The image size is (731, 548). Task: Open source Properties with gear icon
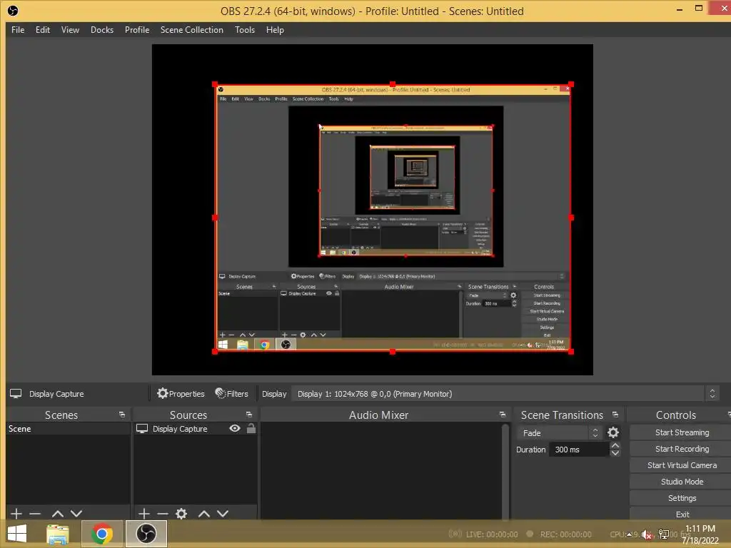click(x=181, y=394)
